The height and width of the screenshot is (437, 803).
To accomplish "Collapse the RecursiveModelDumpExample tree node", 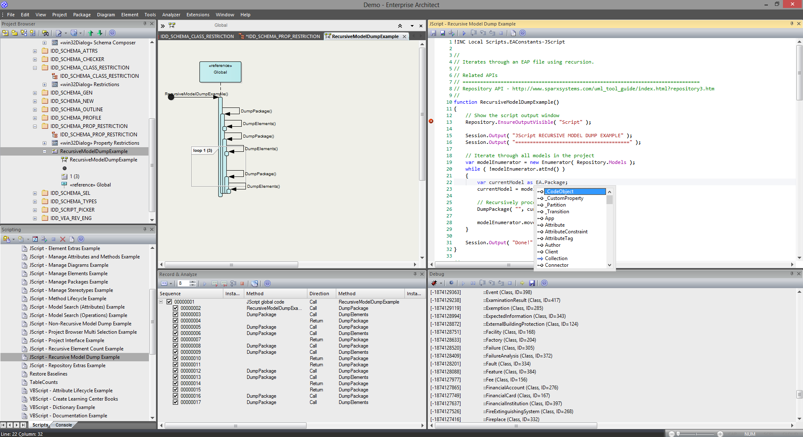I will (45, 151).
